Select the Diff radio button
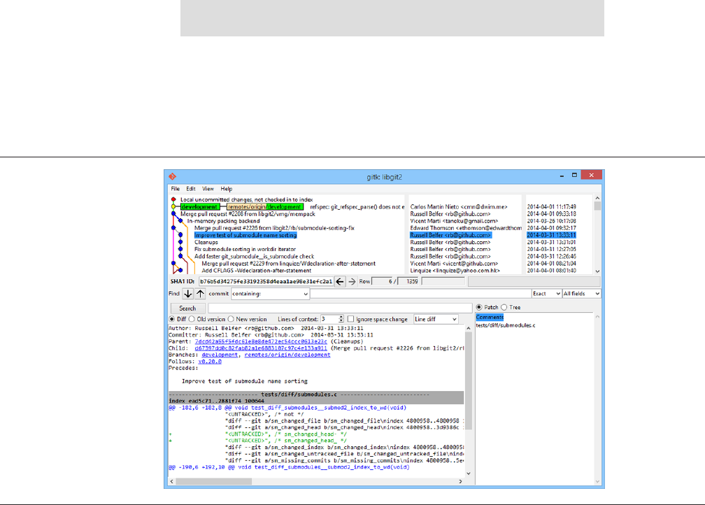 (x=172, y=319)
